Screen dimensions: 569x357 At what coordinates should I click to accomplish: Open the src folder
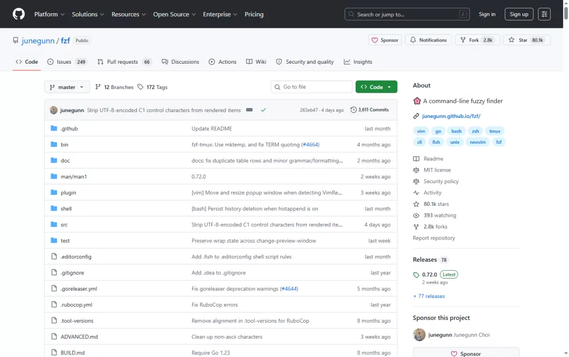[64, 225]
